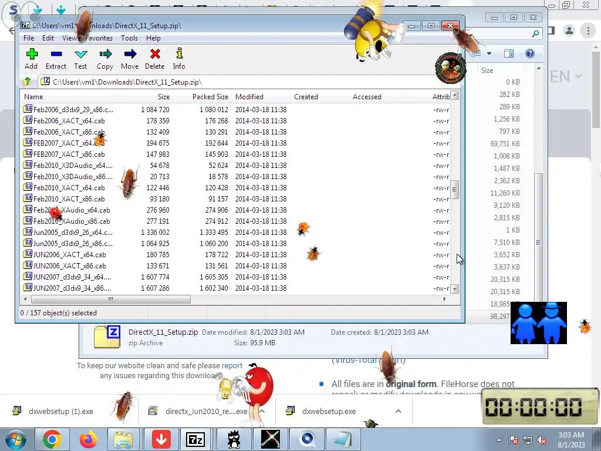Open the EN language dropdown on webpage
The width and height of the screenshot is (601, 451).
pyautogui.click(x=566, y=77)
